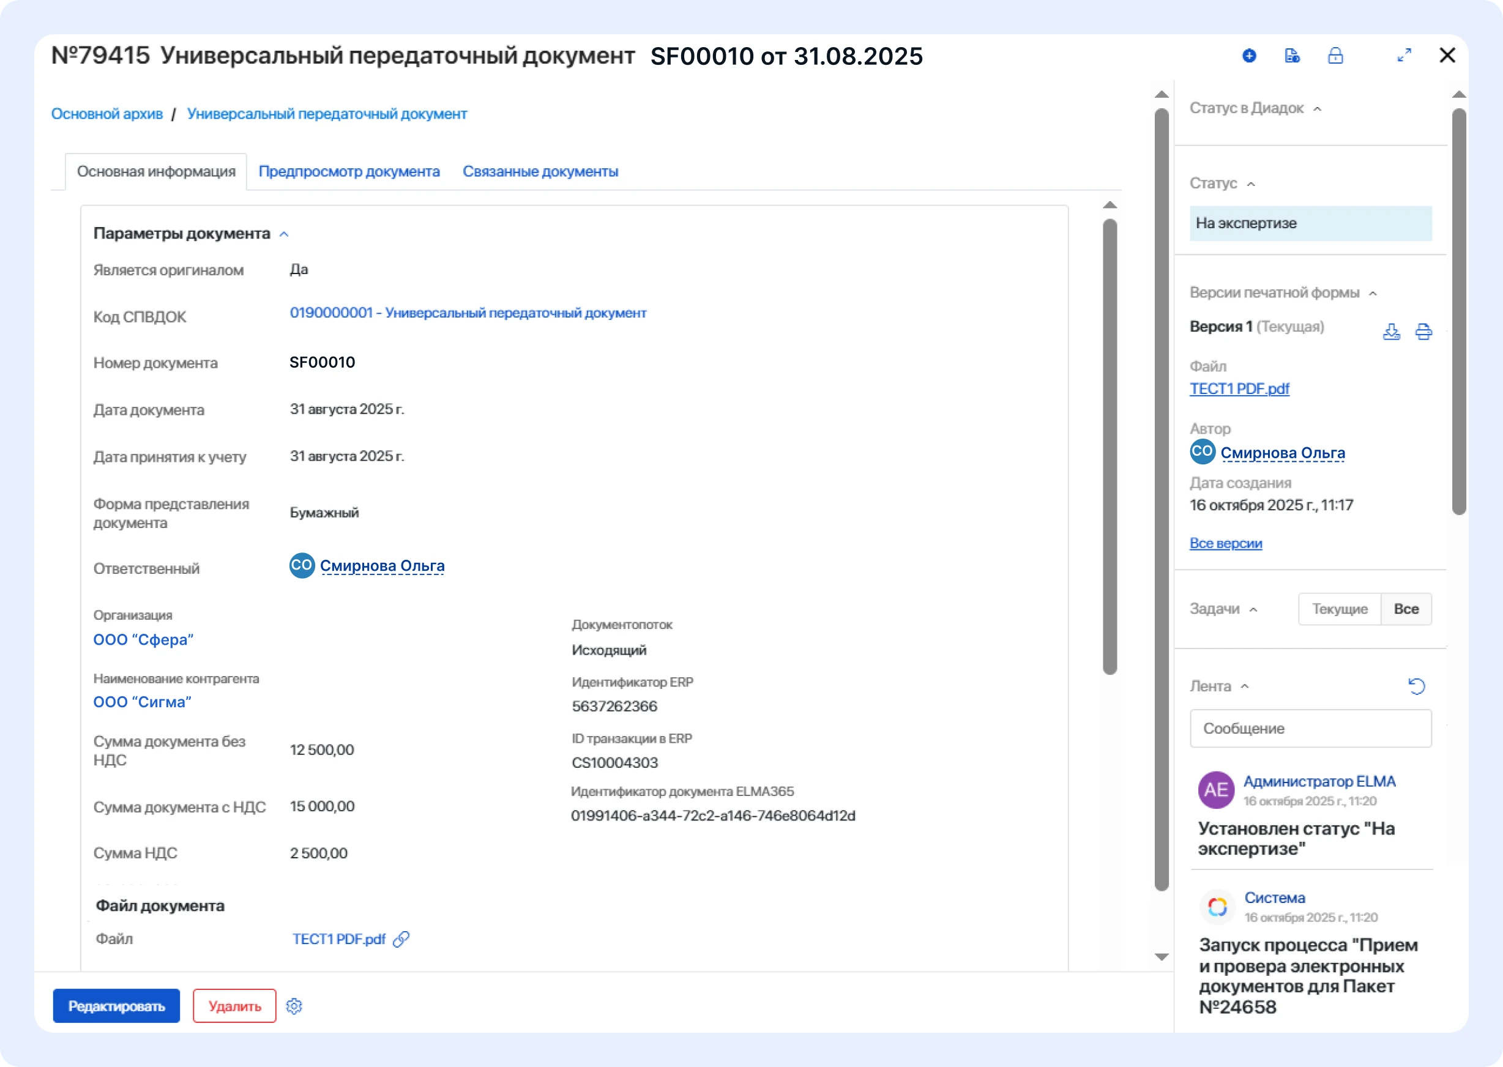Click the add (+) icon in top toolbar
This screenshot has width=1503, height=1067.
(x=1249, y=56)
